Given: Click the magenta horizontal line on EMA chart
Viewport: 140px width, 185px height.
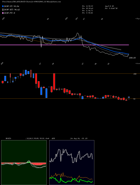Looking at the screenshot, I should [x=64, y=45].
